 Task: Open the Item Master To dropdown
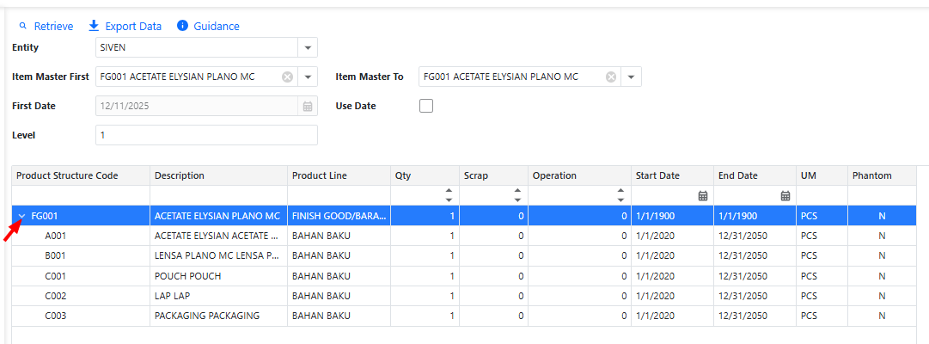tap(631, 77)
